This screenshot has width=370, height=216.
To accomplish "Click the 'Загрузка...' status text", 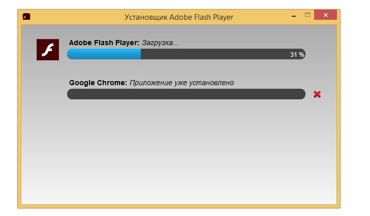I will coord(160,43).
